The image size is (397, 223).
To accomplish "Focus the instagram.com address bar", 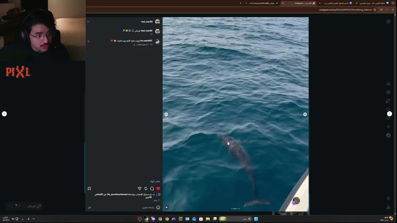I will coord(346,10).
